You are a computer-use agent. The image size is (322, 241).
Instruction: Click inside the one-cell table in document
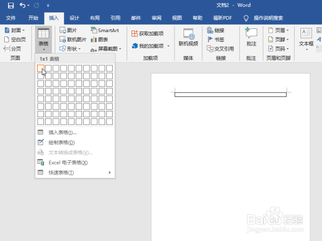pyautogui.click(x=230, y=94)
